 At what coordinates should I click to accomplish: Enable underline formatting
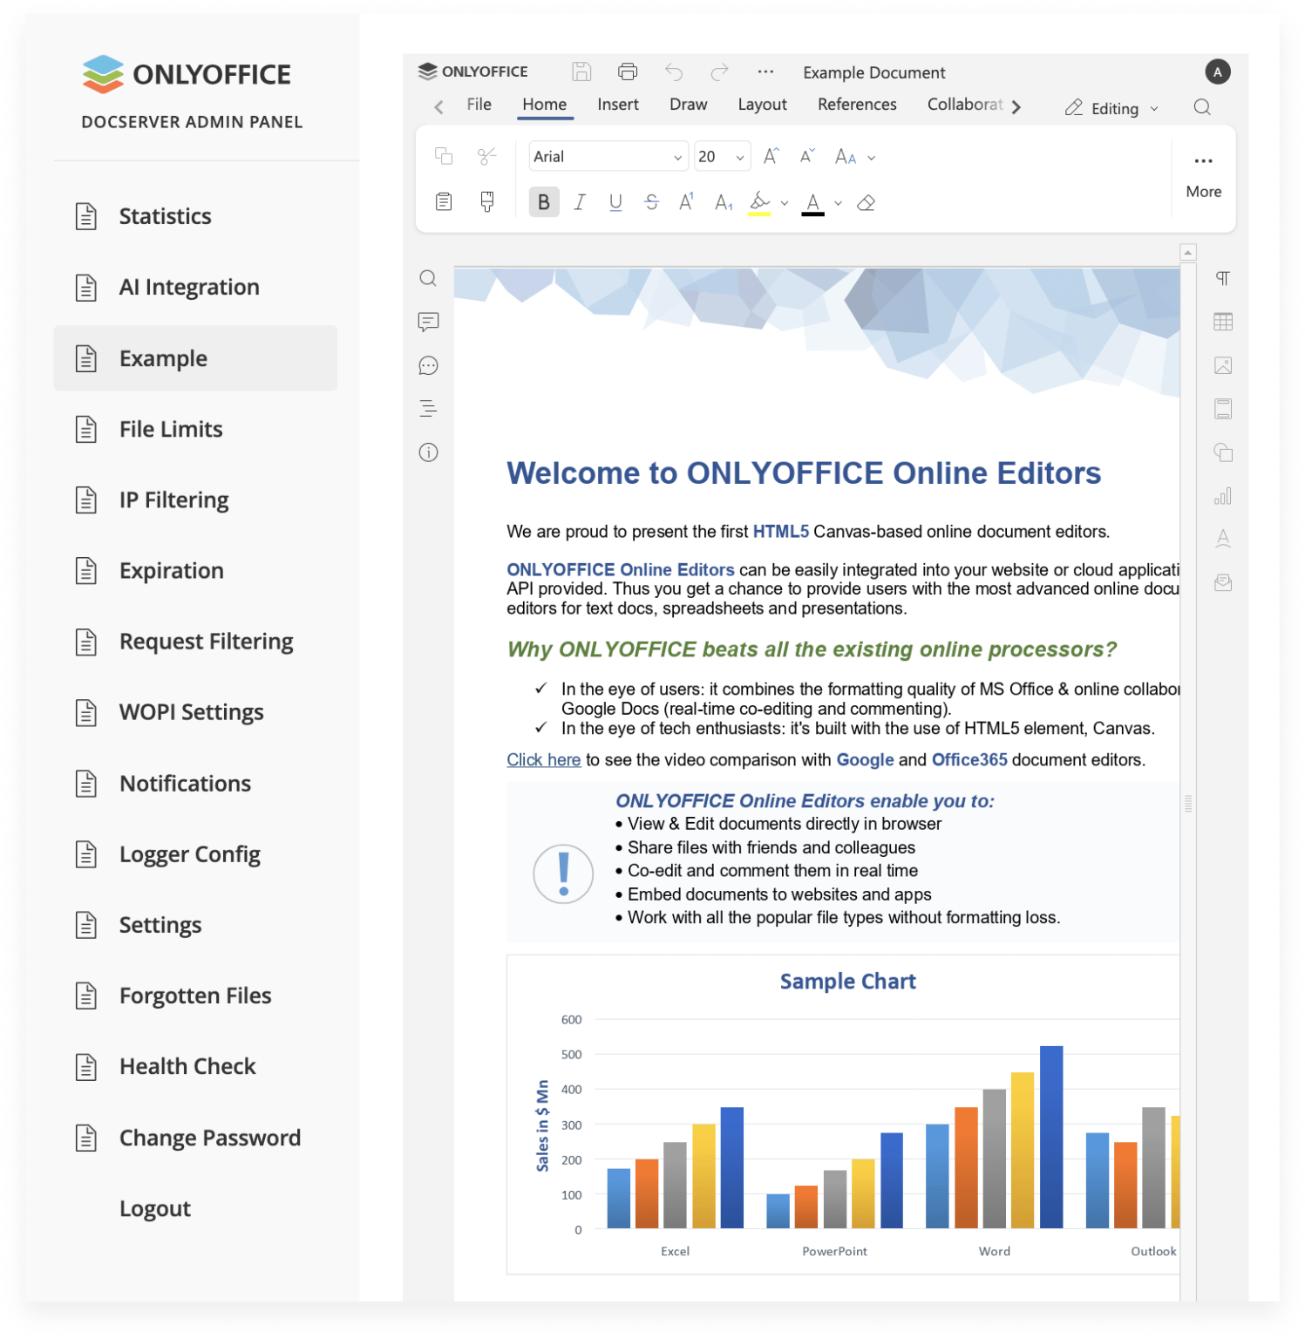(x=615, y=201)
